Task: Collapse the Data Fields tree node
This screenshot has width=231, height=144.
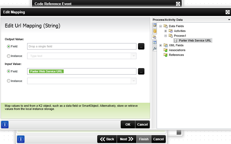Action: 161,26
